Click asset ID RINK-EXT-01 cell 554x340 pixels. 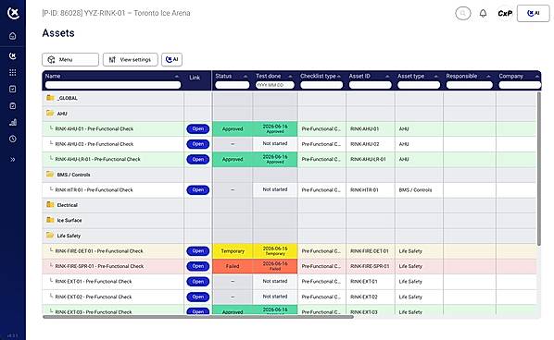(371, 282)
